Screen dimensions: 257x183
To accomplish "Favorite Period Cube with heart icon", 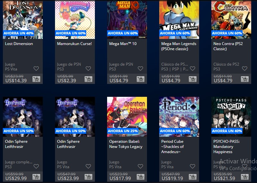I will pyautogui.click(x=193, y=166).
